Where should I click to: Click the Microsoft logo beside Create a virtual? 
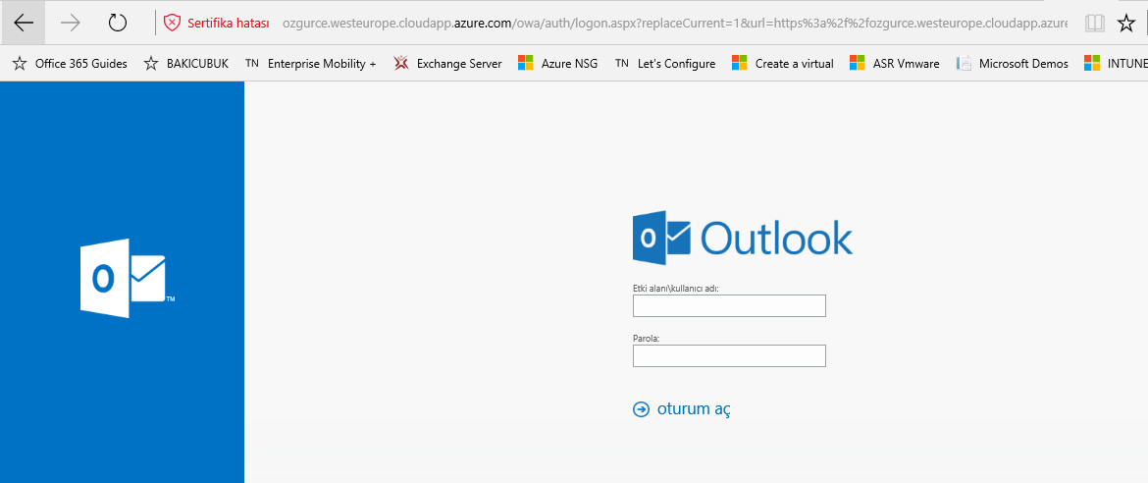click(740, 64)
